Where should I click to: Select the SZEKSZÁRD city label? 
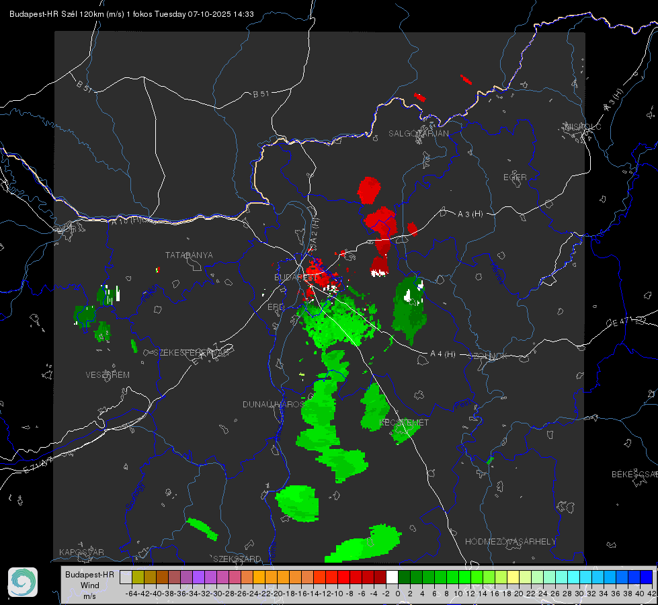(237, 559)
